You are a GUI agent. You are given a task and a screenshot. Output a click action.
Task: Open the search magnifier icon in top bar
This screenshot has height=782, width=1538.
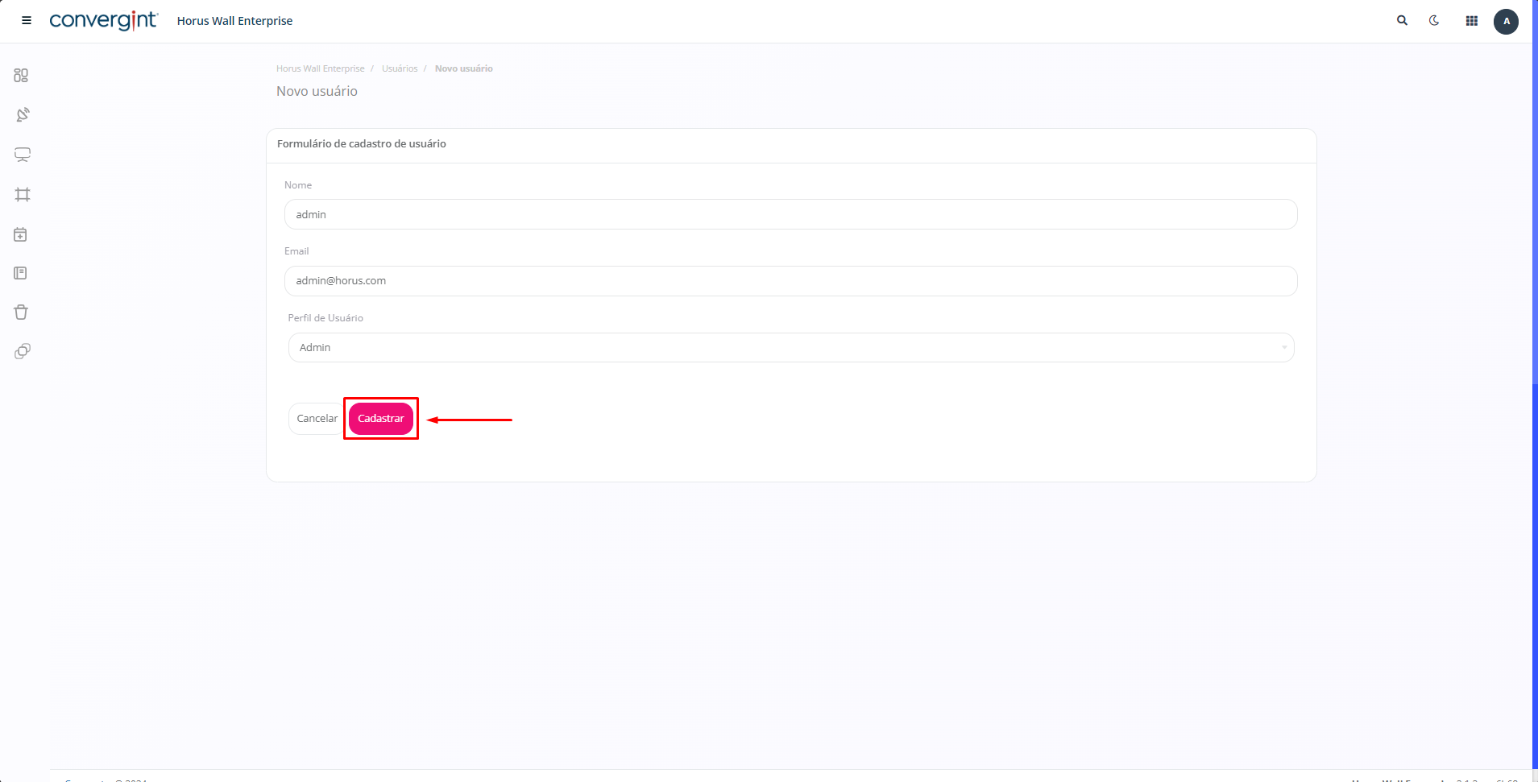pyautogui.click(x=1402, y=20)
